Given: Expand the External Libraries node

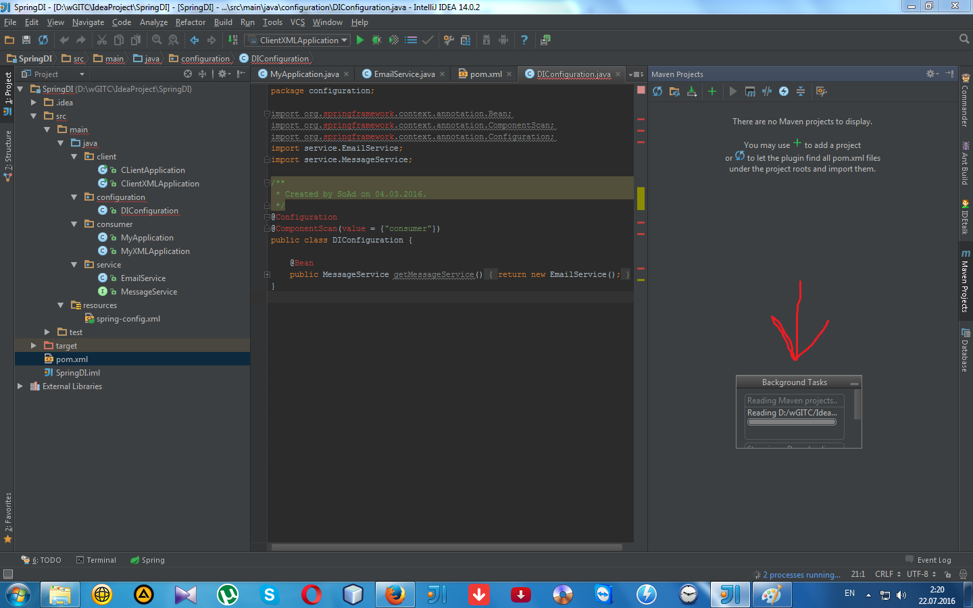Looking at the screenshot, I should tap(20, 386).
